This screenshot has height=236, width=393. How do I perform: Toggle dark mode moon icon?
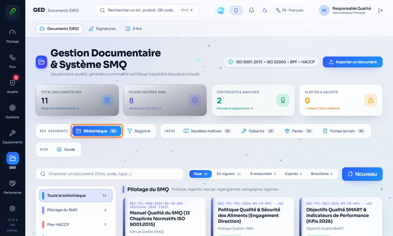click(x=265, y=10)
